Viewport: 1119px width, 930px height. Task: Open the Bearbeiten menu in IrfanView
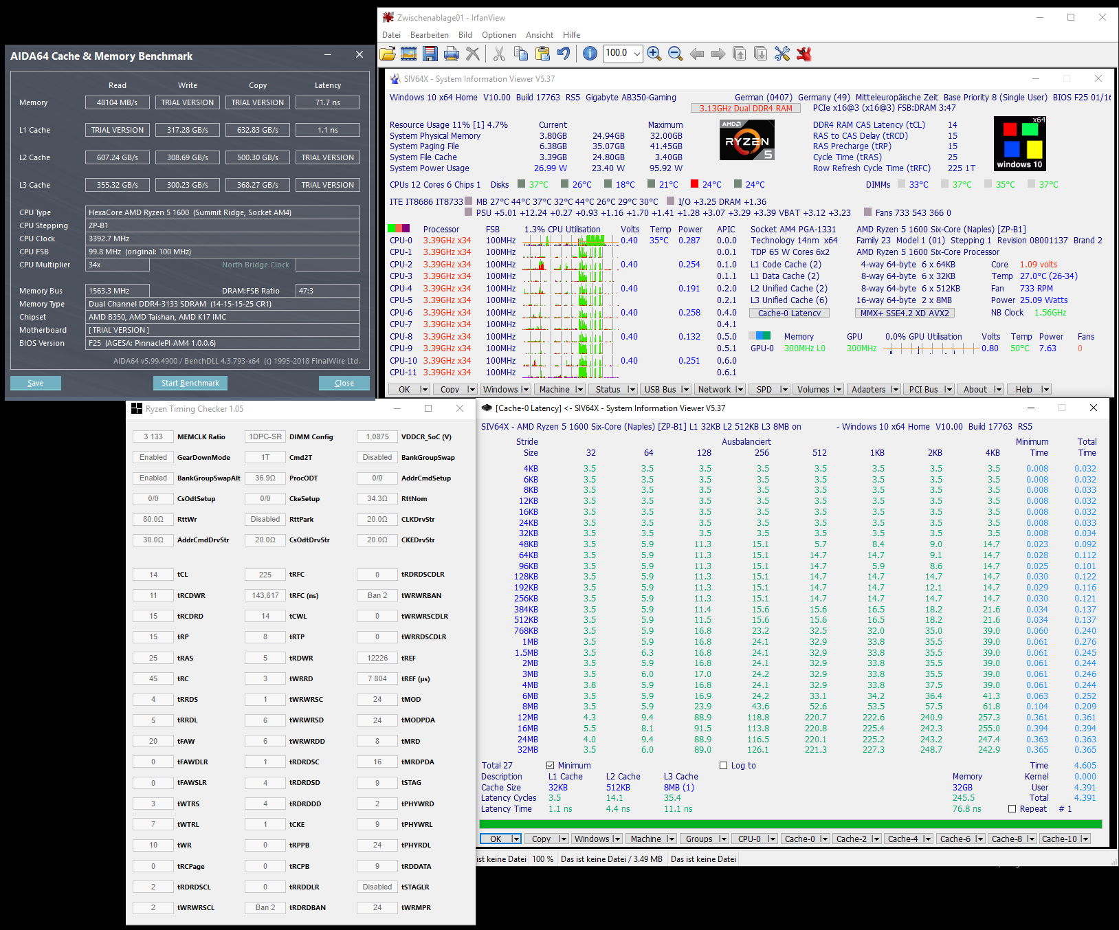pos(430,35)
